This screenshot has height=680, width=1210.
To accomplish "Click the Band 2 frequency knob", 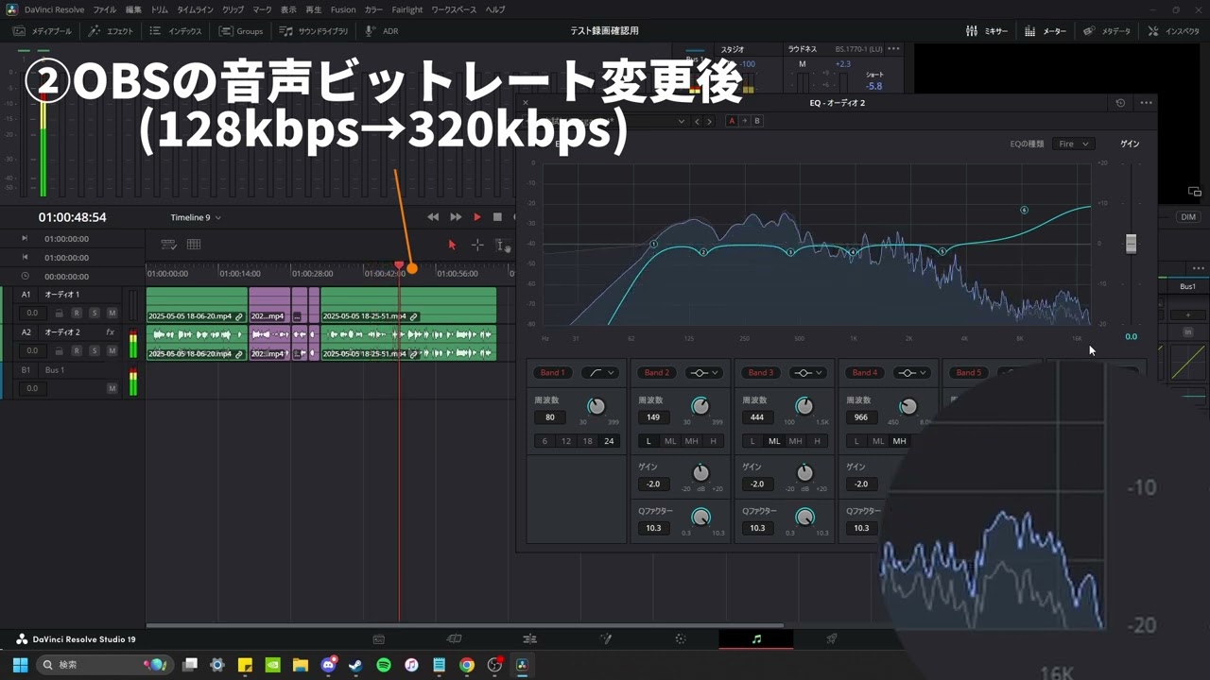I will coord(700,406).
